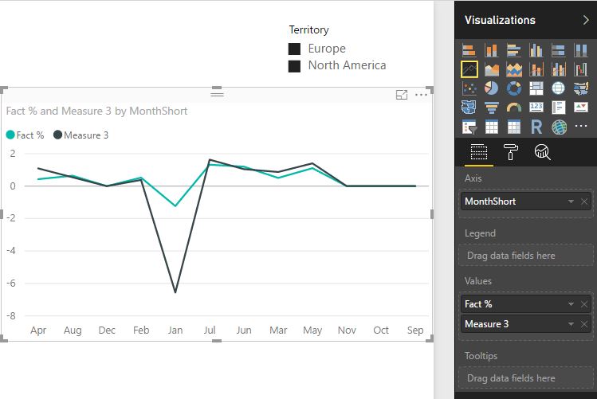The width and height of the screenshot is (597, 399).
Task: Switch to the Analytics magnifier tab
Action: click(x=542, y=152)
